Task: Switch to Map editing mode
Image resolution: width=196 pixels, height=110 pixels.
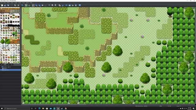Action: (x=26, y=5)
